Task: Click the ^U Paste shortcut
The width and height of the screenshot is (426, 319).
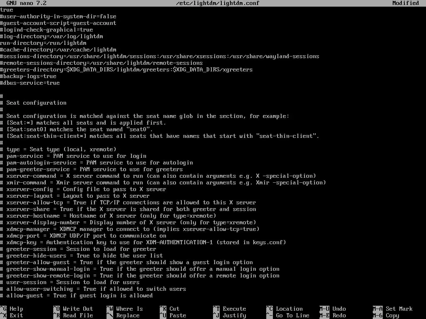Action: [x=173, y=316]
